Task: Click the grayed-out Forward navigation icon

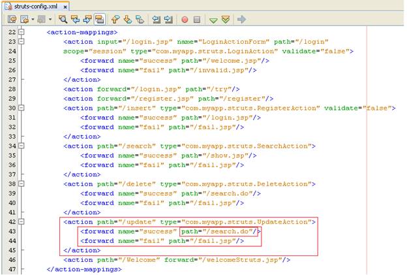Action: [x=42, y=19]
